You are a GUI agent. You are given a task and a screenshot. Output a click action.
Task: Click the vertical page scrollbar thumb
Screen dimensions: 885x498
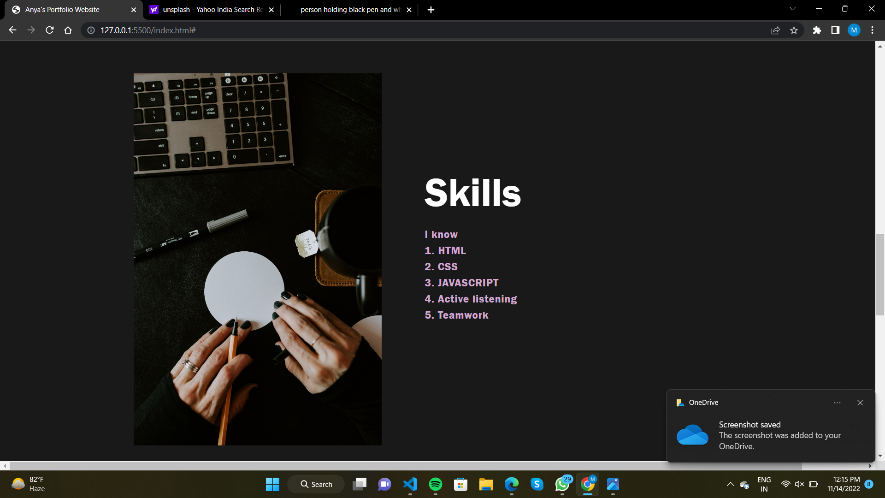[x=880, y=274]
